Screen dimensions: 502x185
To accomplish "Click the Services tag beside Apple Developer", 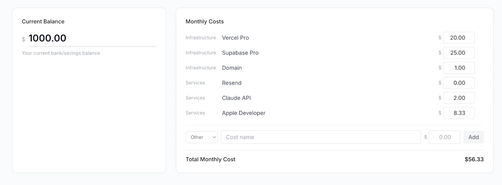I will point(195,113).
